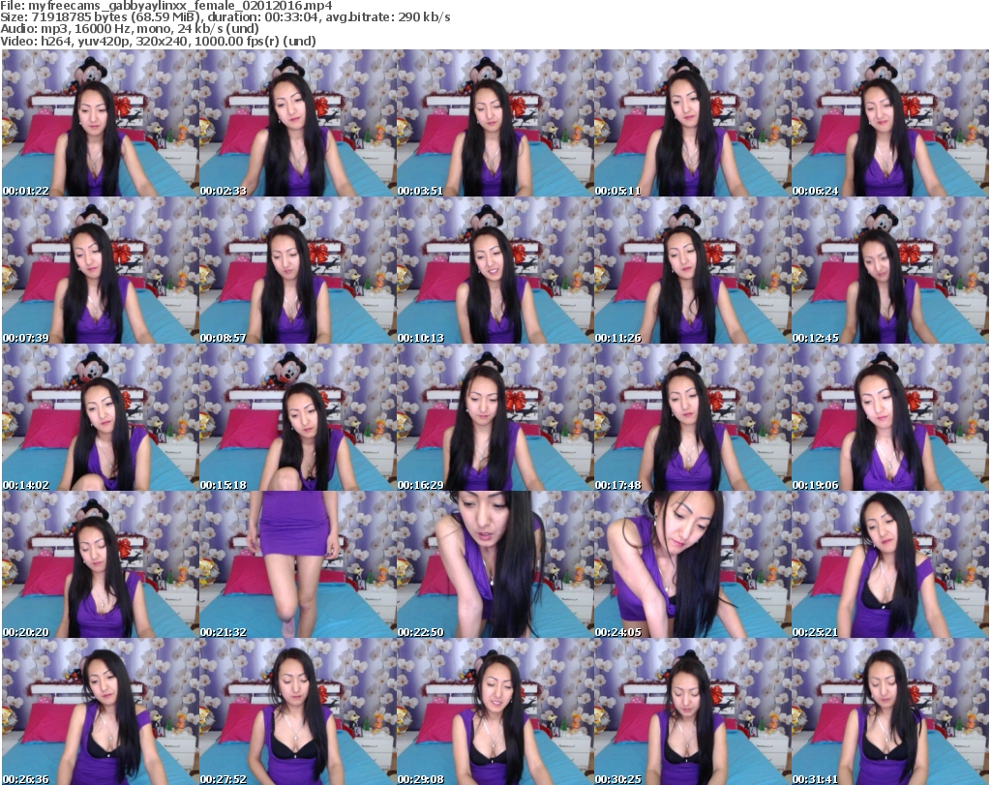Select the thumbnail stamped 00:06:24
Viewport: 991px width, 785px height.
point(890,123)
